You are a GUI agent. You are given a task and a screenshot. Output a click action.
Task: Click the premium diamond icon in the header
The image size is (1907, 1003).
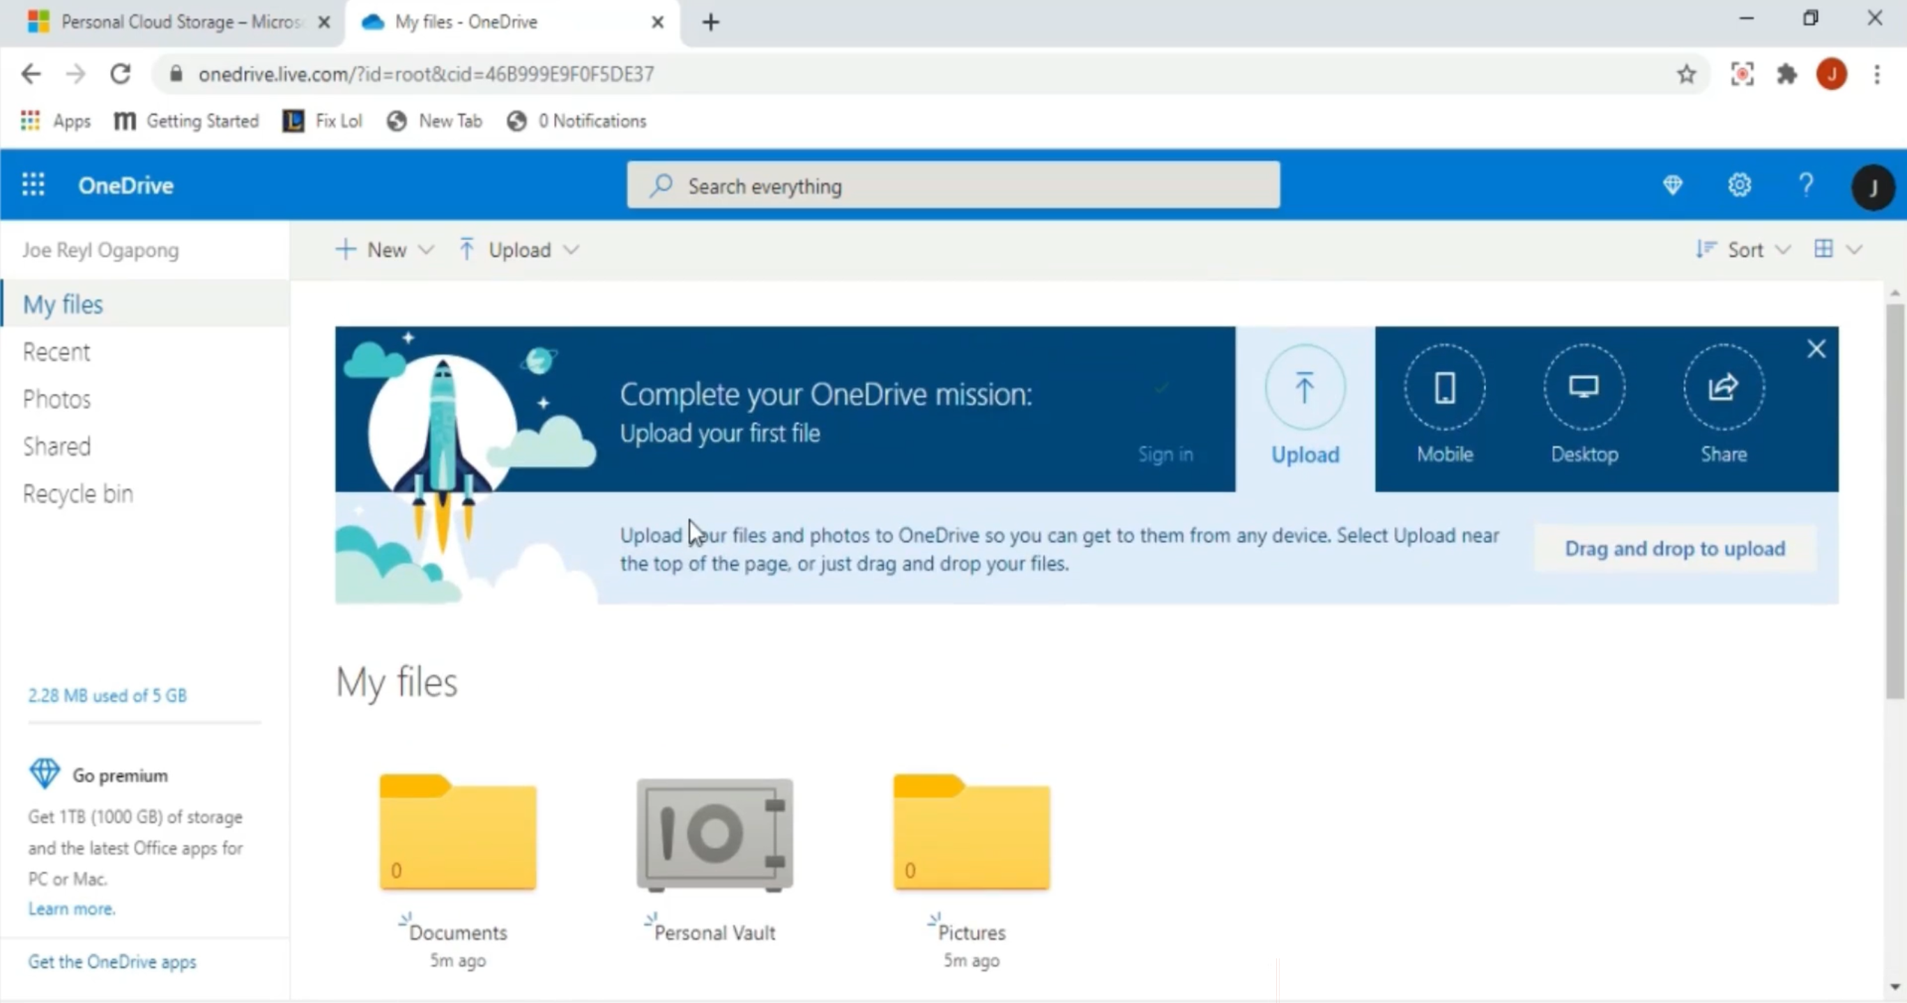1673,184
